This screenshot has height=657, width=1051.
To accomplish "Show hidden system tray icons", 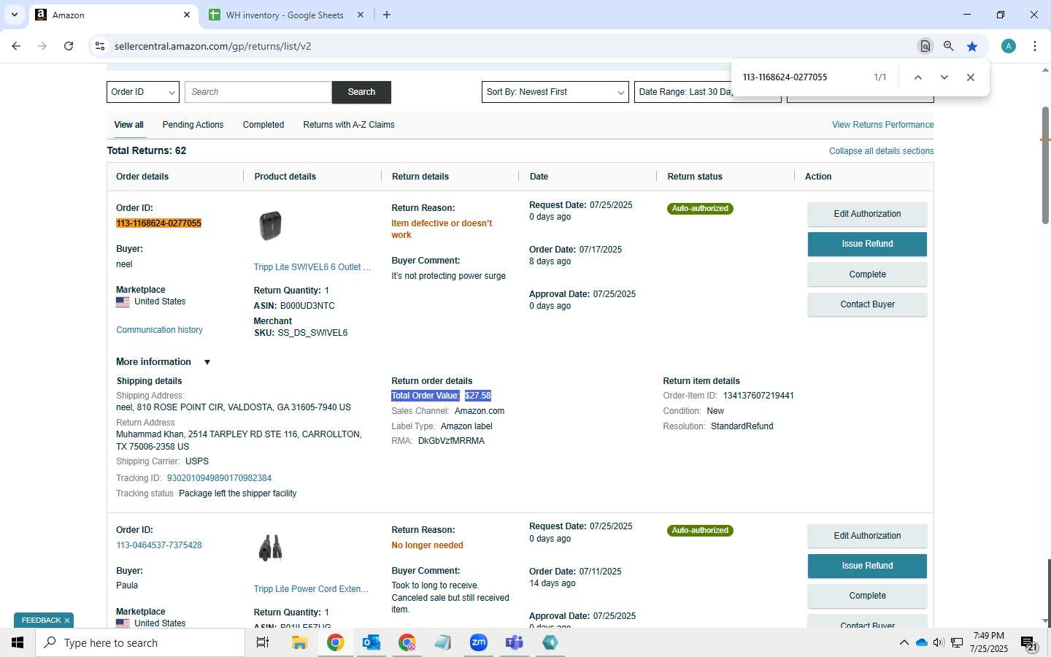I will click(904, 642).
